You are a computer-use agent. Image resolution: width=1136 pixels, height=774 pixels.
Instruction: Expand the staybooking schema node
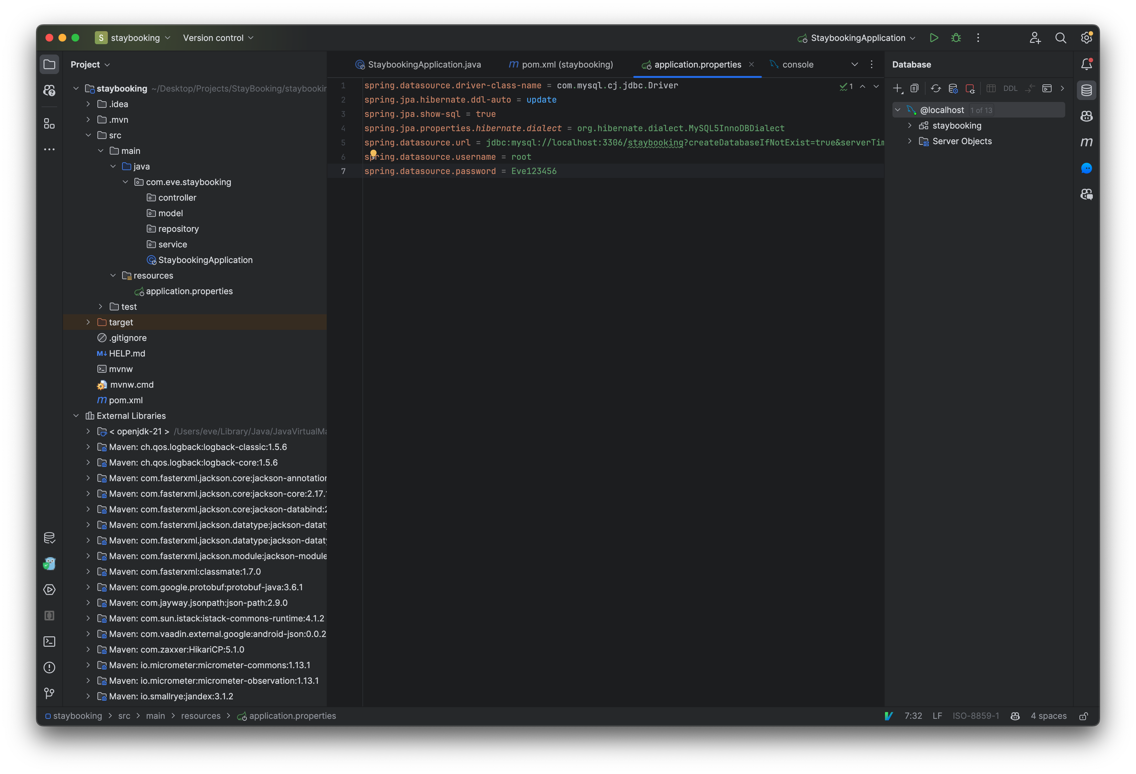click(910, 126)
